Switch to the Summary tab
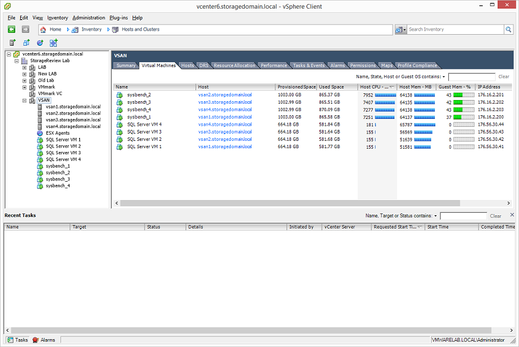Image resolution: width=519 pixels, height=347 pixels. point(126,65)
